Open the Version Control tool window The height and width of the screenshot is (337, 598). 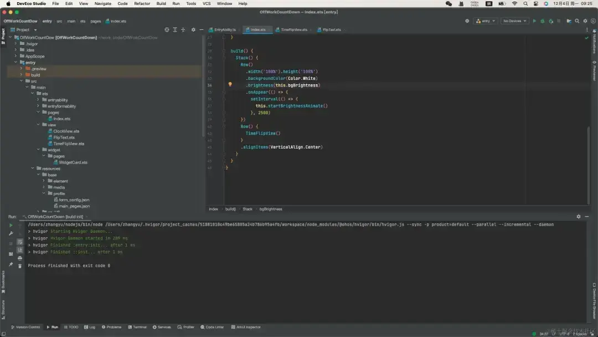(x=25, y=327)
